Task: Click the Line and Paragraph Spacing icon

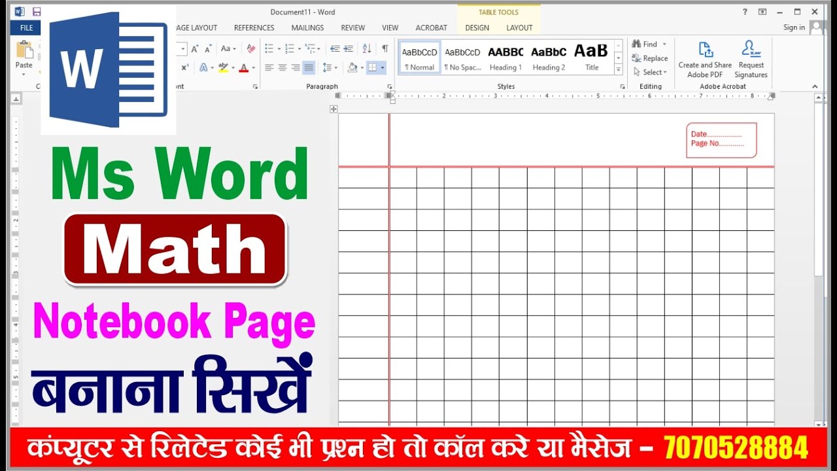Action: (x=328, y=67)
